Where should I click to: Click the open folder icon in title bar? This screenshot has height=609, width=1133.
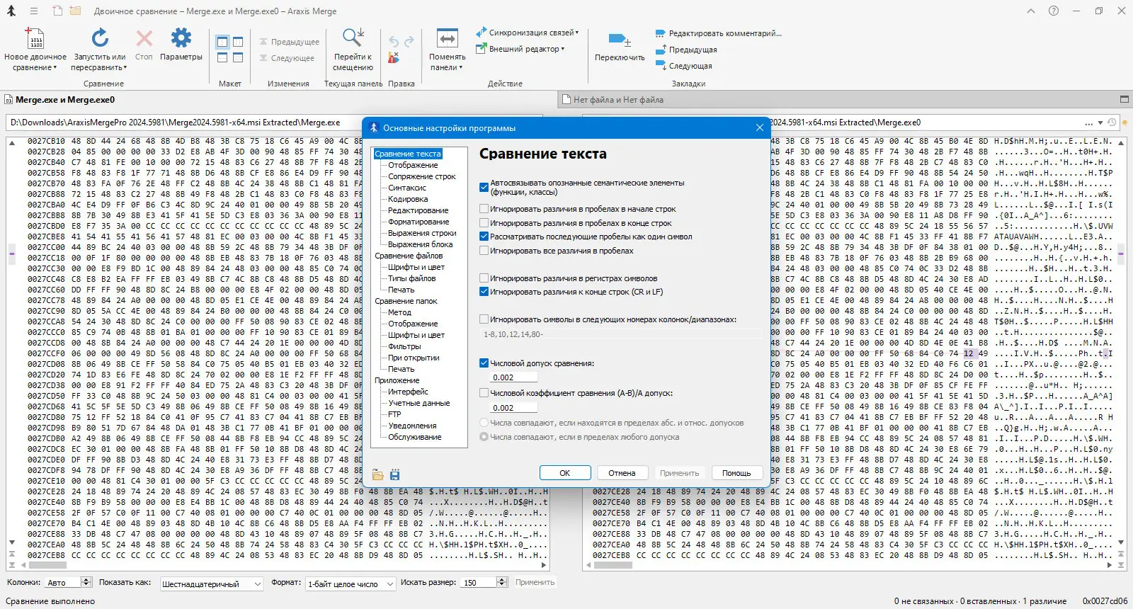[75, 11]
